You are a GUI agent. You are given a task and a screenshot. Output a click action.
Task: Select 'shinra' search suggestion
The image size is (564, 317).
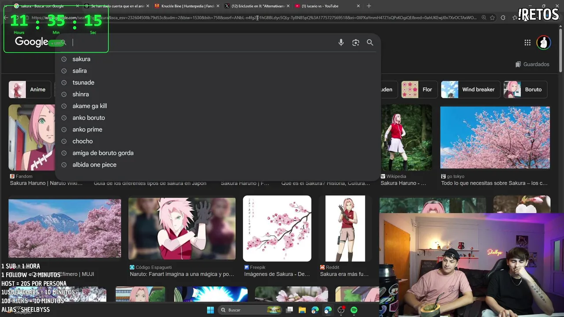(x=81, y=94)
